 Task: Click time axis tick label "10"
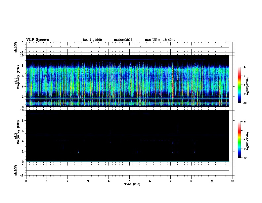click(233, 181)
